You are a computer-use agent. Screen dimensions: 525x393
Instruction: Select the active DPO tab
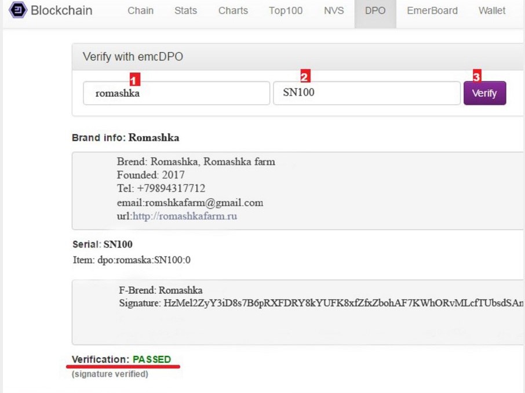tap(375, 13)
